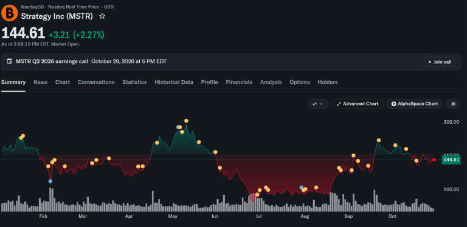Click the (+2.27%) percent change
This screenshot has width=467, height=227.
pos(89,35)
